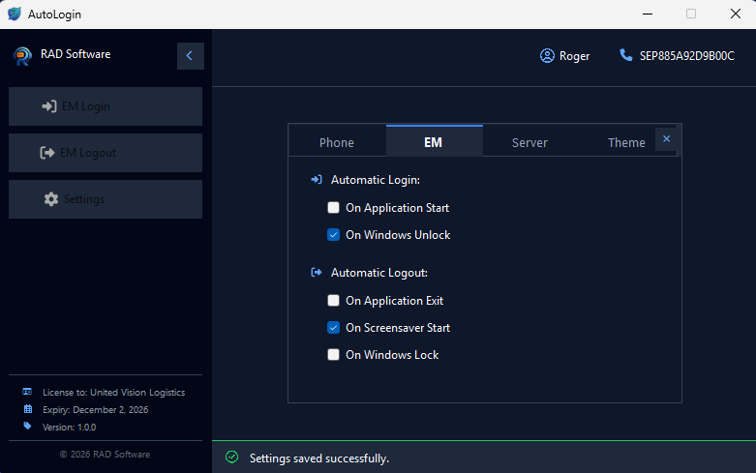Image resolution: width=756 pixels, height=473 pixels.
Task: Click the Automatic Logout arrow icon
Action: (317, 273)
